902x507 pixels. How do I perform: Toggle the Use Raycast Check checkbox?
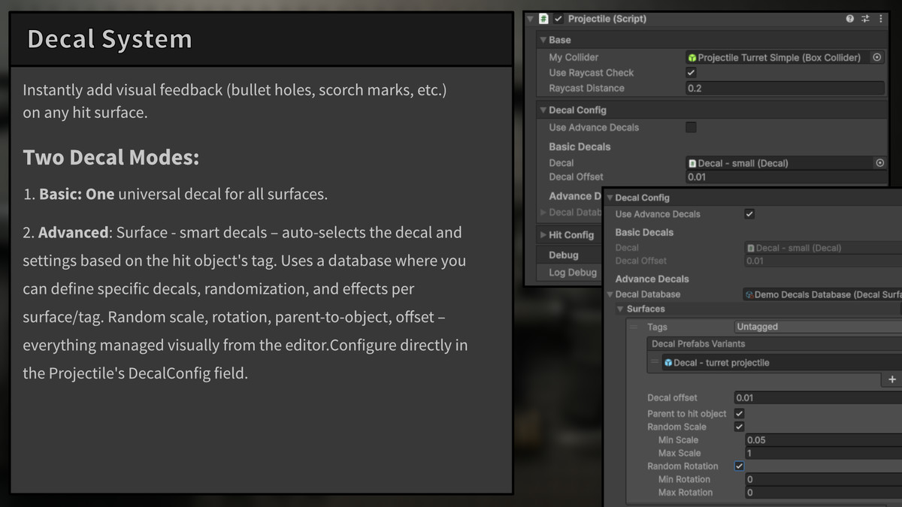[x=692, y=73]
